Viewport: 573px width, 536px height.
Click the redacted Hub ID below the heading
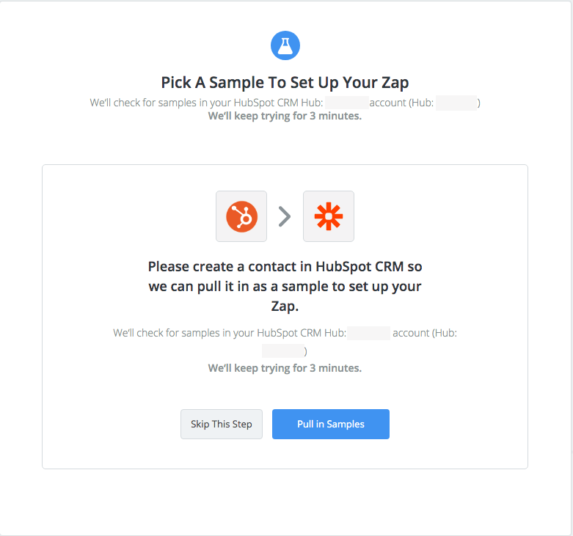point(456,103)
